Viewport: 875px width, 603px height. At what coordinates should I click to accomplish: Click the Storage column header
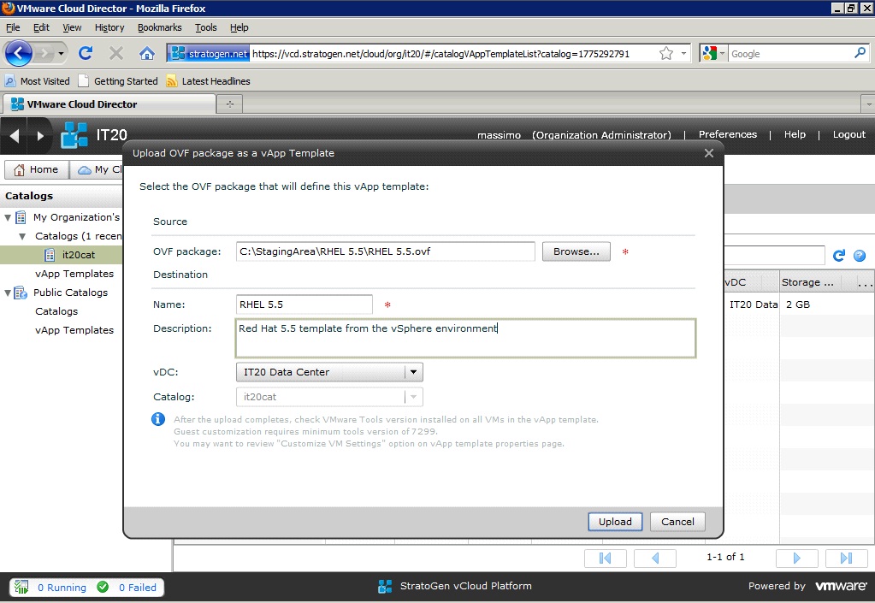[x=807, y=282]
